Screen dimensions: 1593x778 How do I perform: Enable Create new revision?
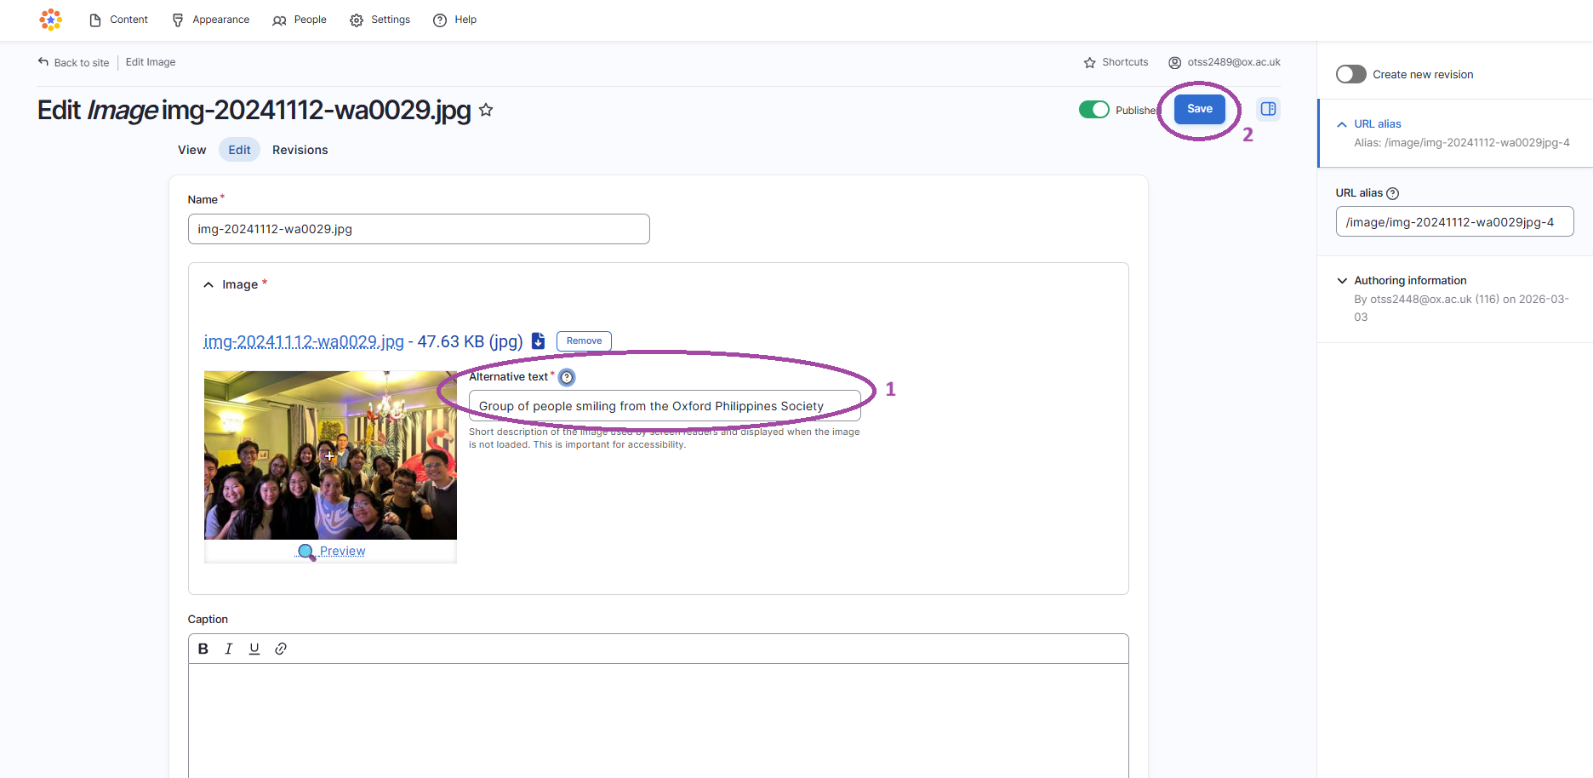pos(1350,74)
